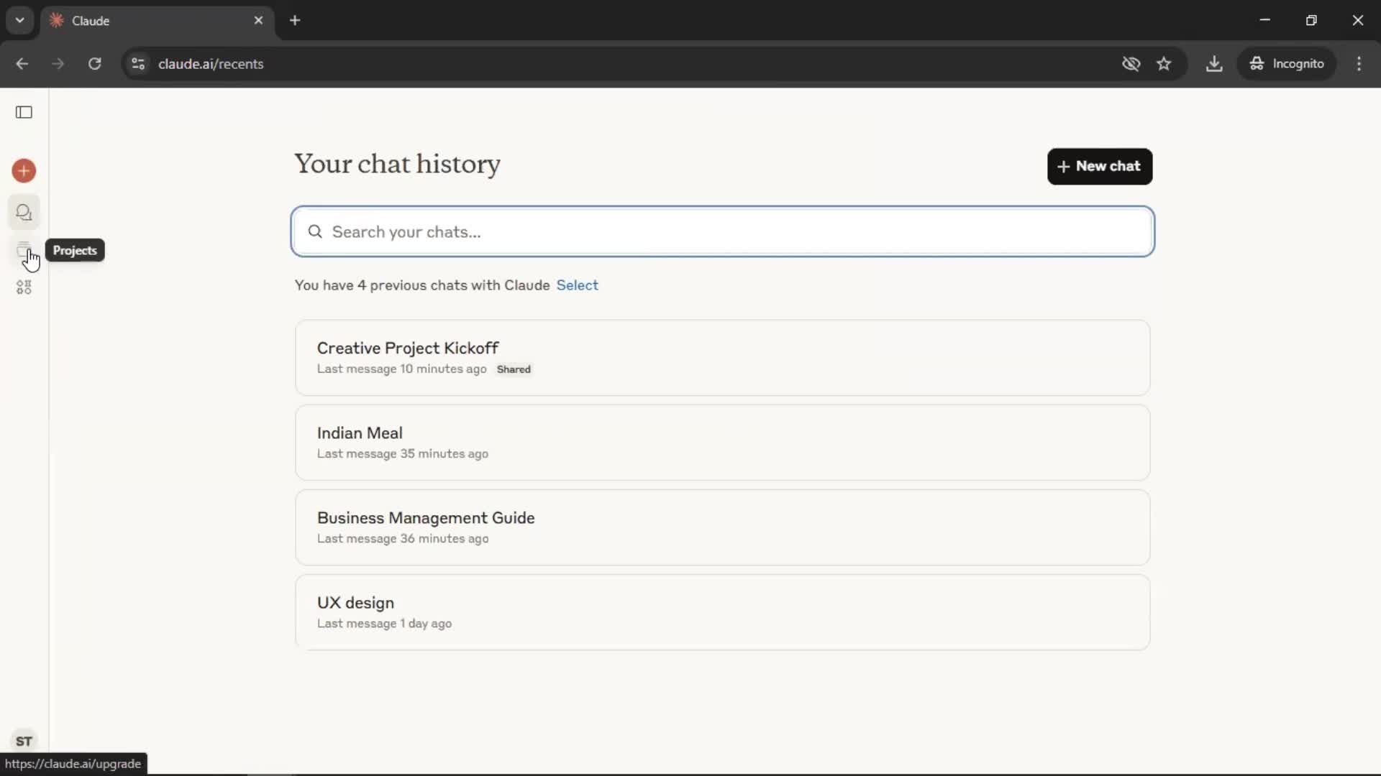Start new chat via orange plus icon
Screen dimensions: 1381x776
coord(24,171)
